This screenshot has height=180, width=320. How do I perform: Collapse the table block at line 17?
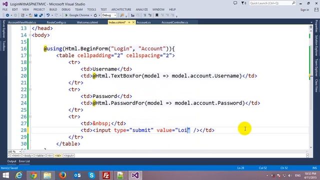coord(30,55)
